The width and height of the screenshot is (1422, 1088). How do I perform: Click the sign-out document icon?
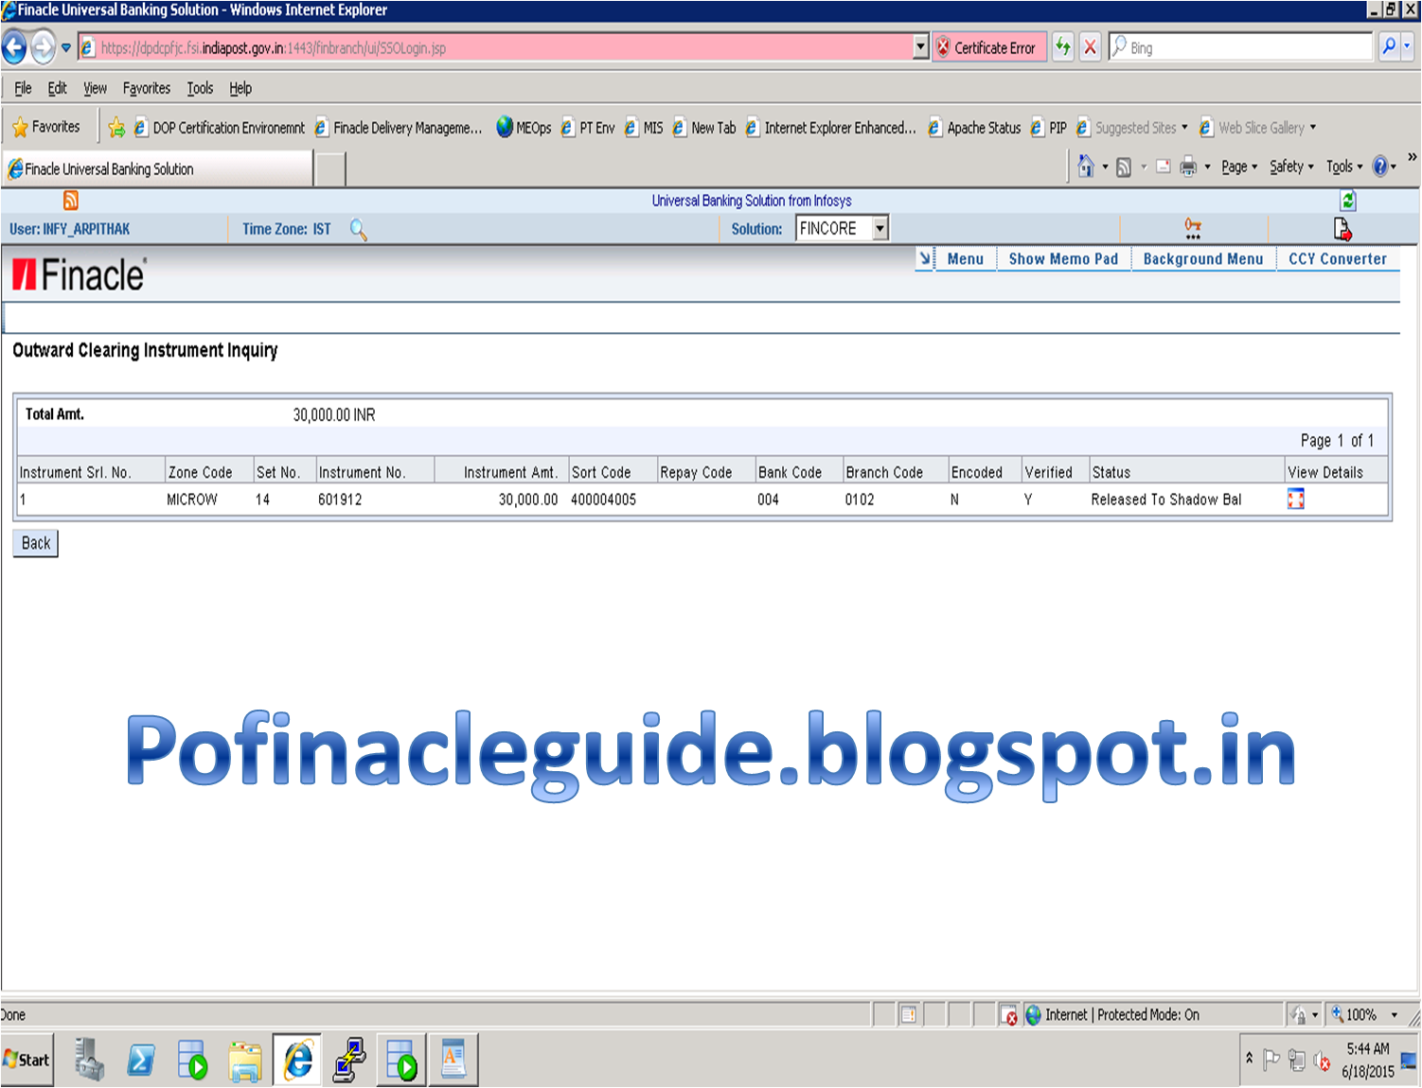coord(1343,228)
